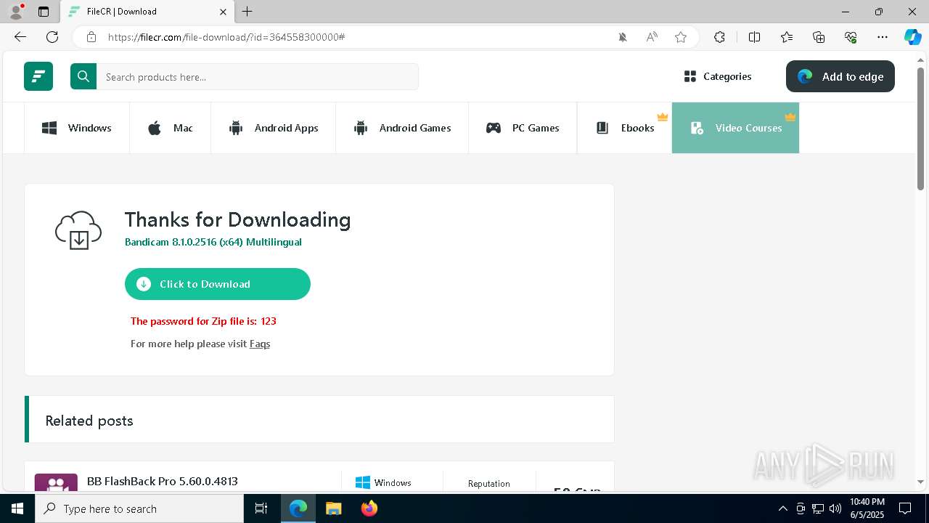Click the page vertical scrollbar thumb
Viewport: 929px width, 523px height.
pyautogui.click(x=921, y=129)
